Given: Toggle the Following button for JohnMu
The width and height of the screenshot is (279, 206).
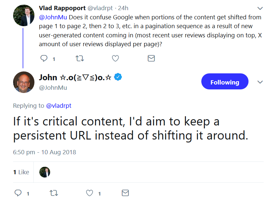Looking at the screenshot, I should pyautogui.click(x=225, y=82).
